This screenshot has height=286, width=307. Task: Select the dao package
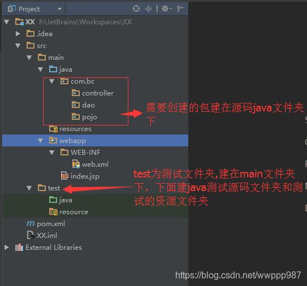coord(83,105)
